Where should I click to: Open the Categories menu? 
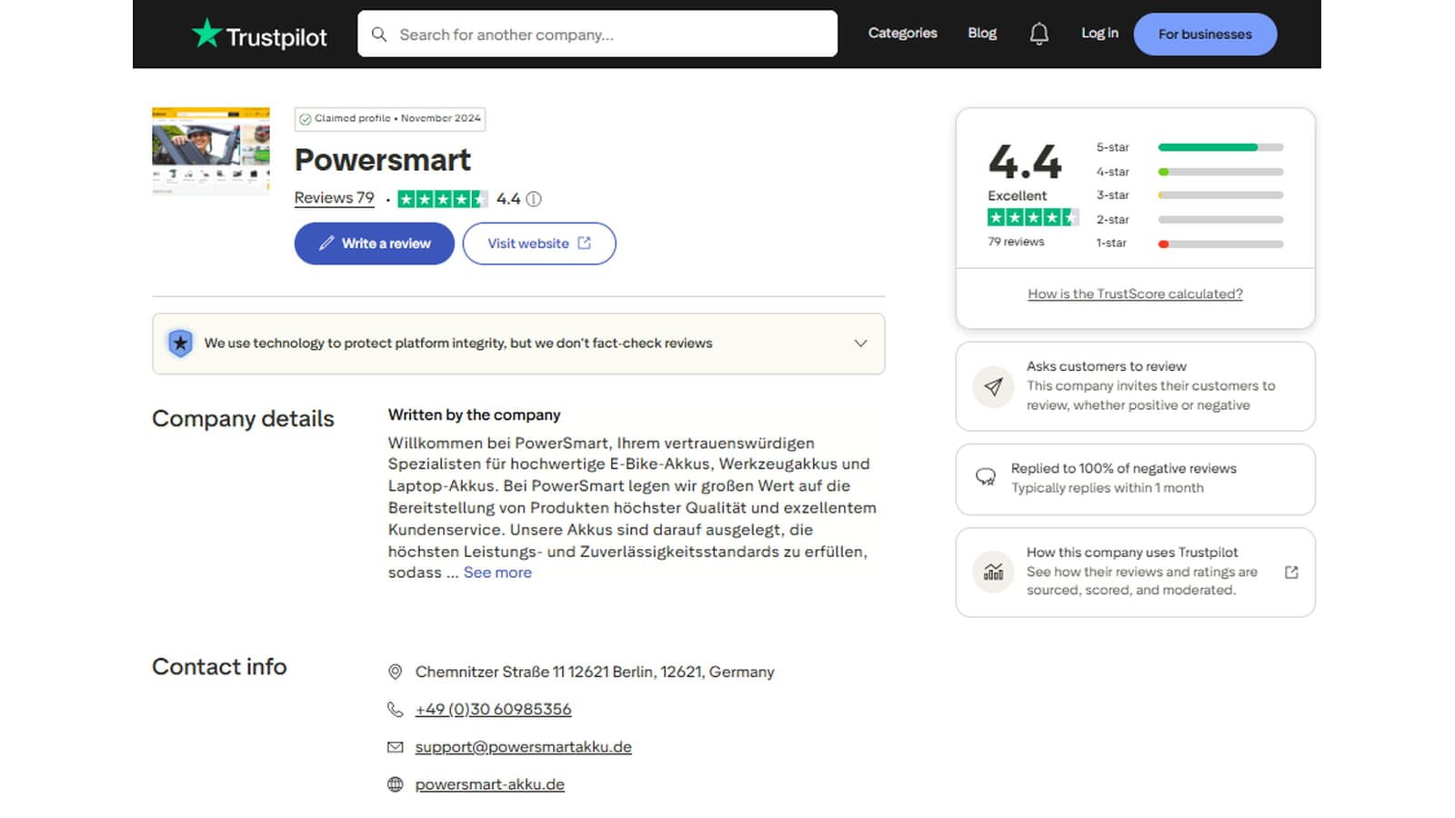tap(902, 34)
